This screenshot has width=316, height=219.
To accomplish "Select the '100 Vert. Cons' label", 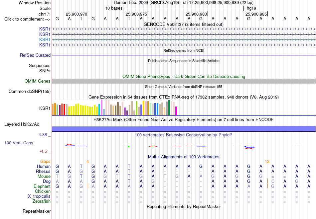I will 19,143.
